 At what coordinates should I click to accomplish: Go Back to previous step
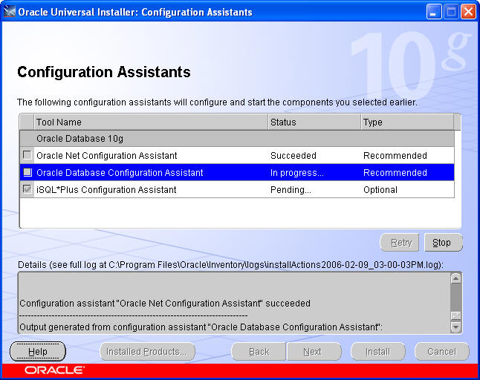pos(259,352)
